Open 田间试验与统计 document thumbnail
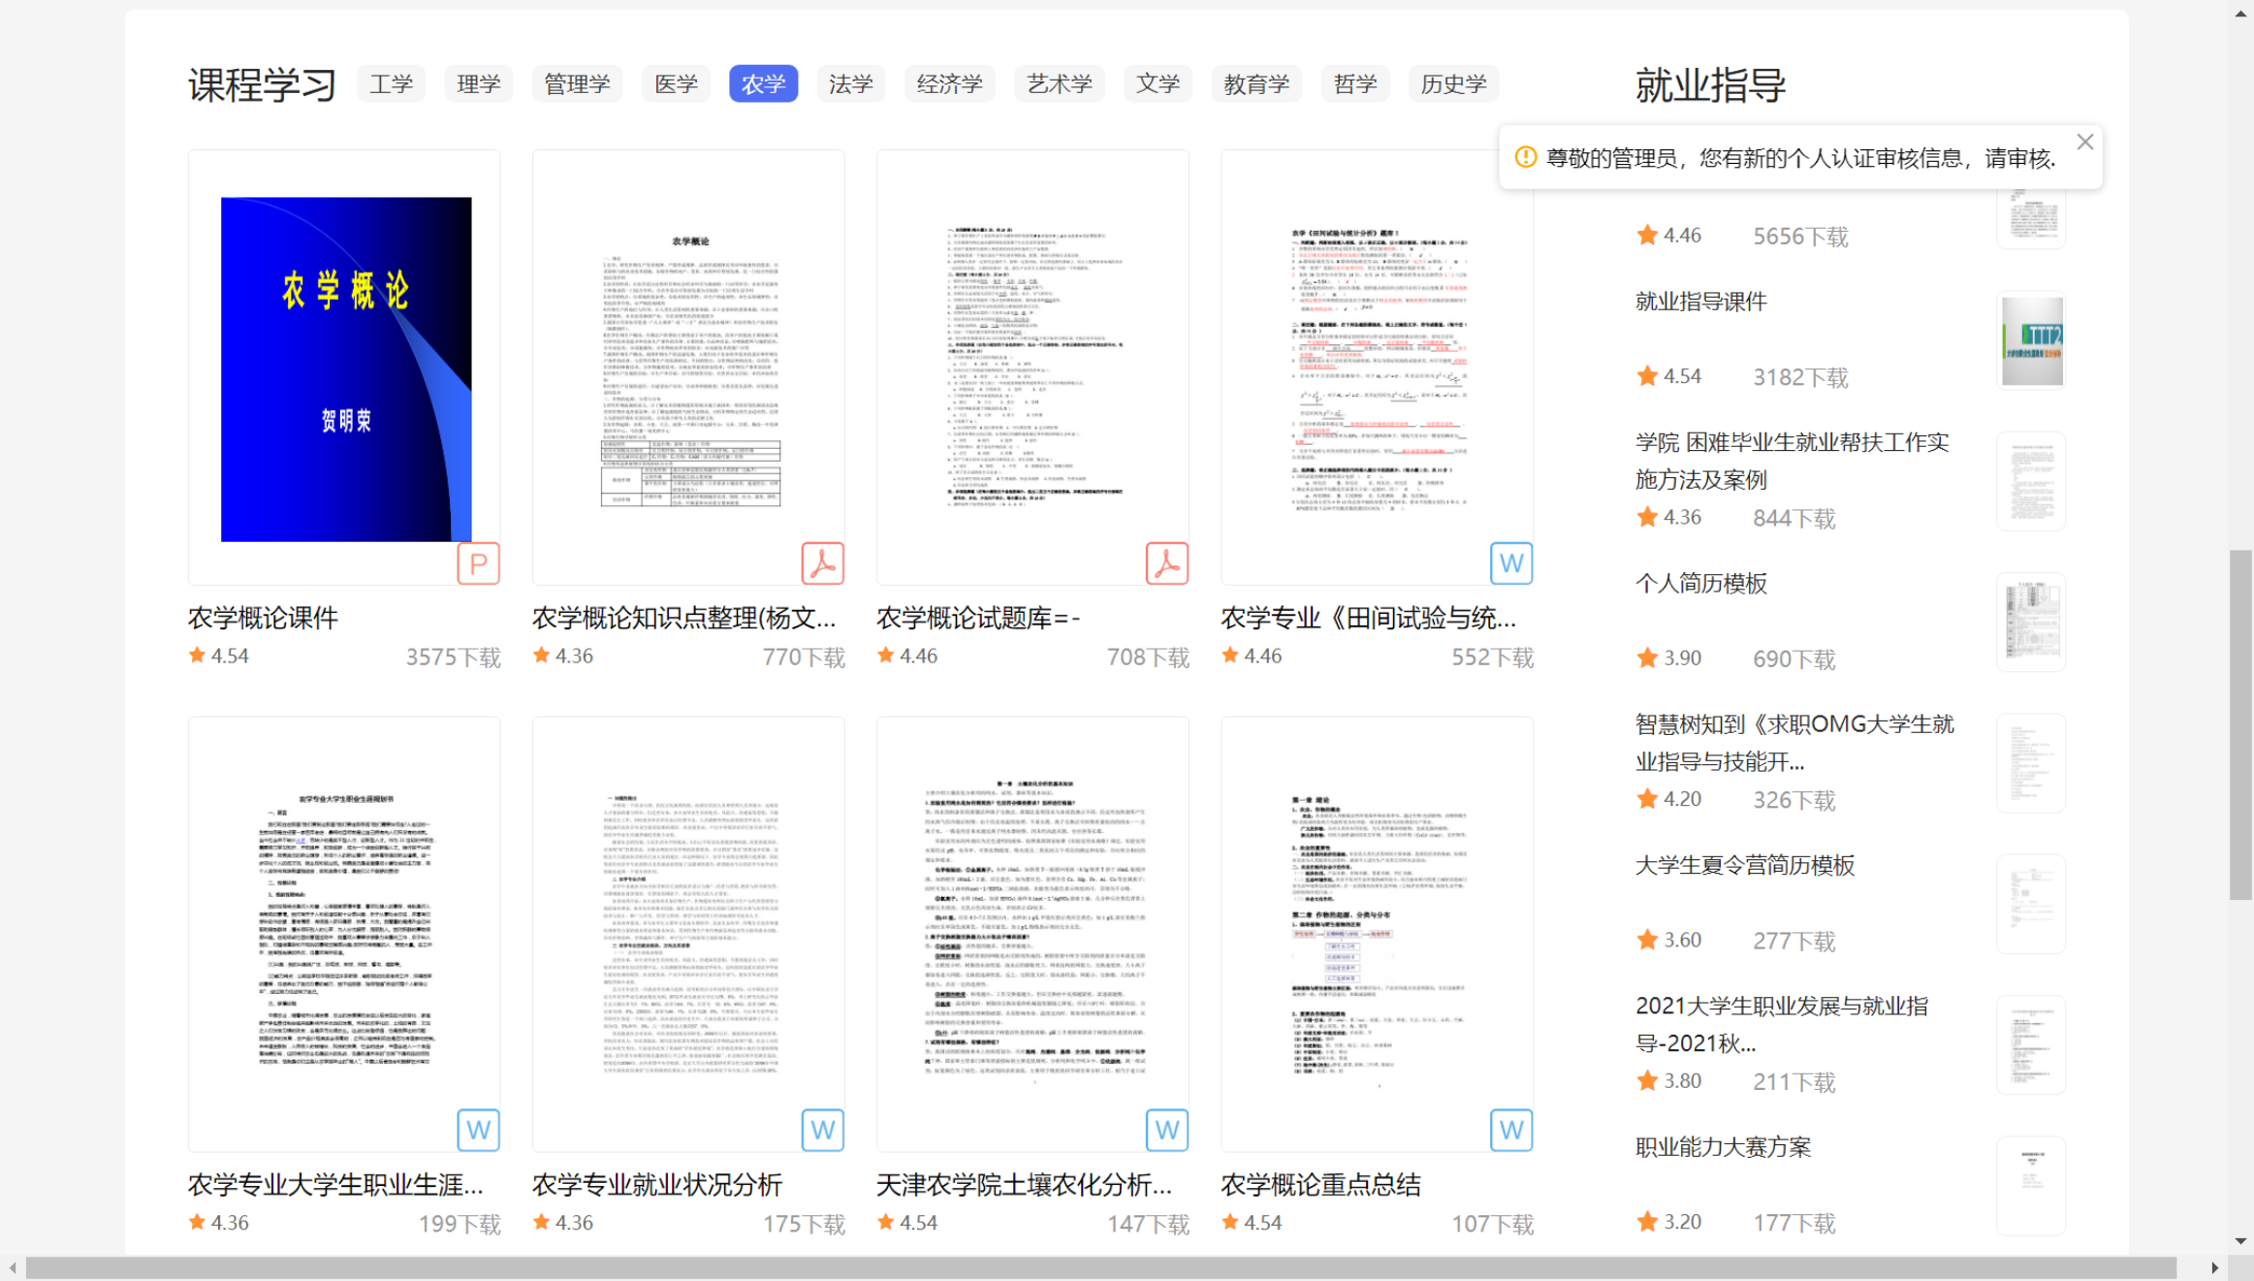Screen dimensions: 2254x1281 pyautogui.click(x=1377, y=367)
